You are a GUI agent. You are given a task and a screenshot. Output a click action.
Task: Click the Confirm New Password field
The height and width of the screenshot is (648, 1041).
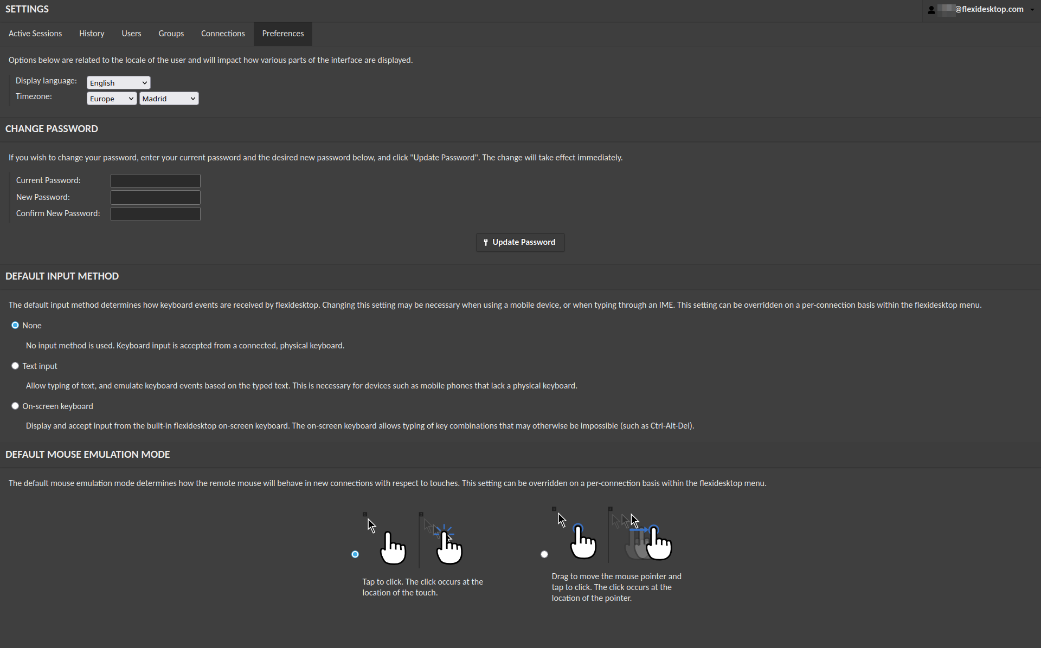point(155,214)
